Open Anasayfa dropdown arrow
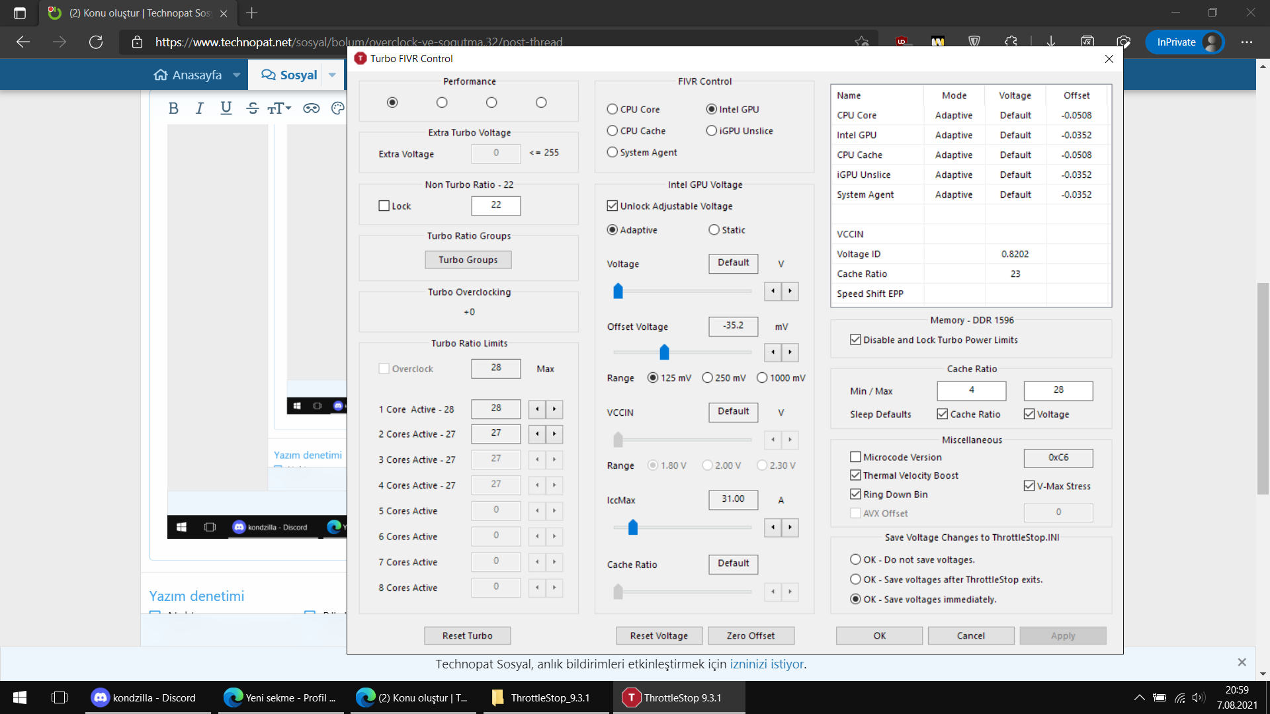Viewport: 1270px width, 714px height. tap(236, 75)
